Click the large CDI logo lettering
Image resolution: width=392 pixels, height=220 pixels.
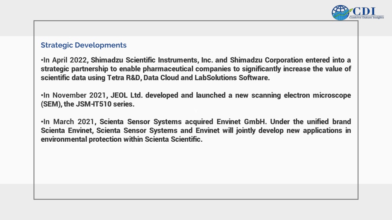pos(364,11)
